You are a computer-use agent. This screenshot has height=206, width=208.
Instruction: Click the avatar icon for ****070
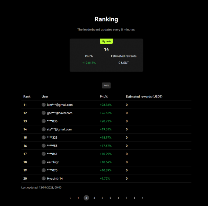[x=44, y=170]
